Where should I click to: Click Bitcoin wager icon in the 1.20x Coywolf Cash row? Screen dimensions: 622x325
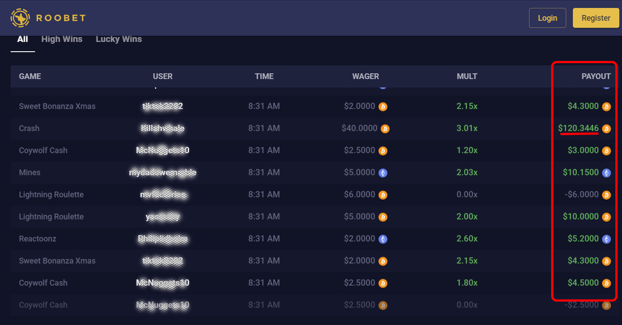(383, 151)
